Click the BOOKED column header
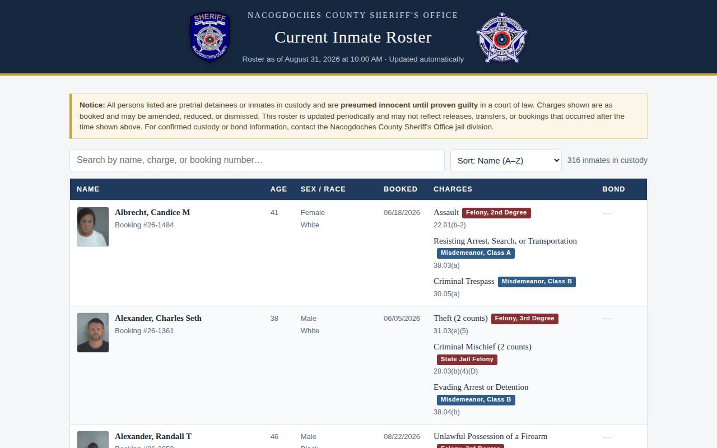This screenshot has height=448, width=717. (x=401, y=189)
